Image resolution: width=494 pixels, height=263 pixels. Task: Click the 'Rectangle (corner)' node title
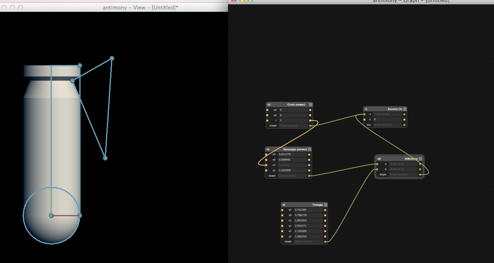coord(295,150)
